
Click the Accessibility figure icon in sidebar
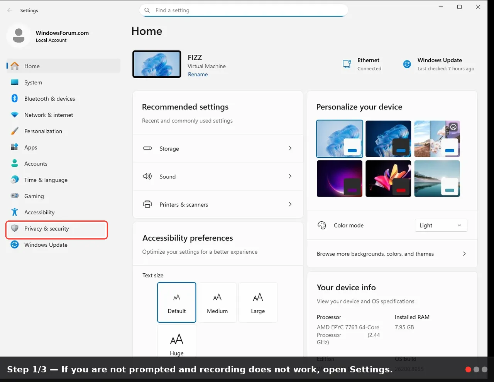(x=15, y=212)
